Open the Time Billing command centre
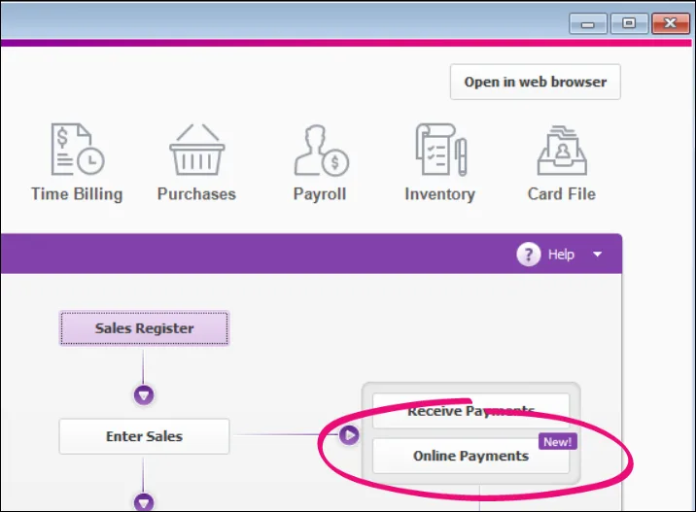 click(x=77, y=163)
